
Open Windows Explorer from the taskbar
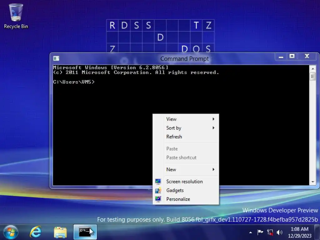pyautogui.click(x=60, y=232)
